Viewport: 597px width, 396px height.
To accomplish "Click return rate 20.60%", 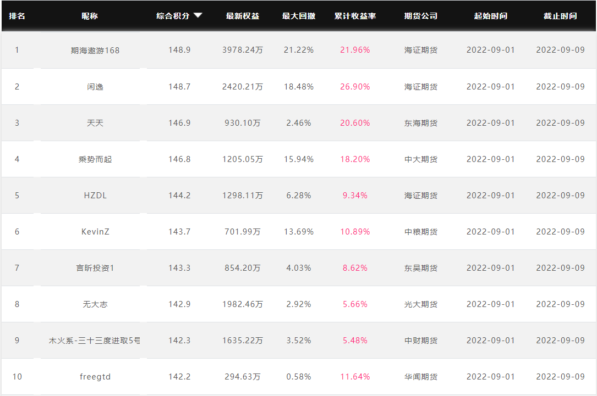I will pos(355,122).
